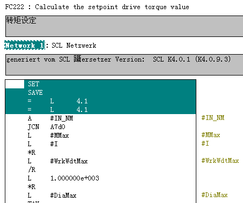Click the FC222 block title text
The height and width of the screenshot is (203, 243).
pyautogui.click(x=97, y=7)
